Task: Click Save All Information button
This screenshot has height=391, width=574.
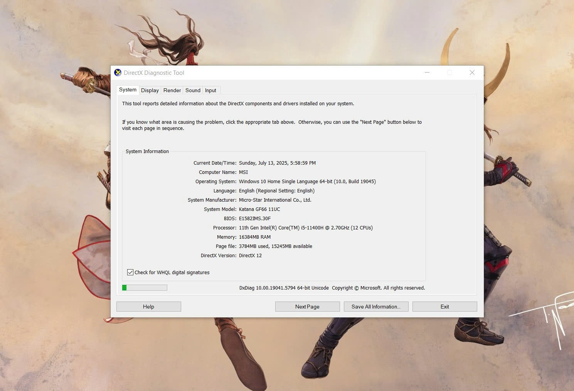Action: 376,307
